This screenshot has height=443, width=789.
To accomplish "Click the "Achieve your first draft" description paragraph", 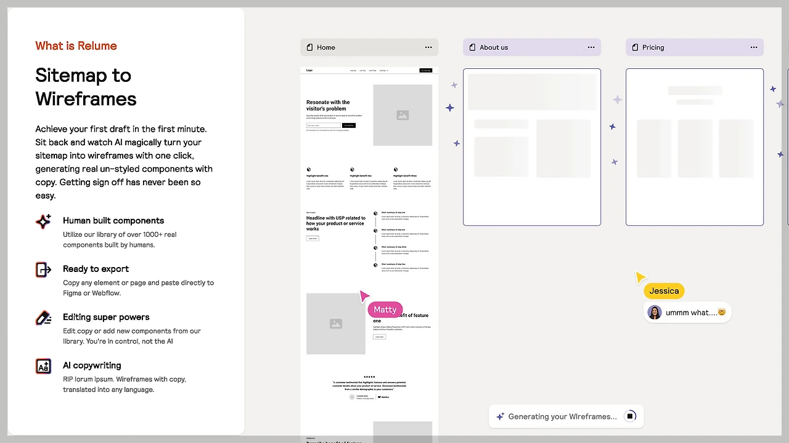I will [124, 162].
